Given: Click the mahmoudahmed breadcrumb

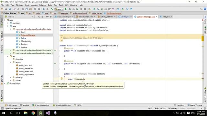Looking at the screenshot, I should pyautogui.click(x=80, y=13).
